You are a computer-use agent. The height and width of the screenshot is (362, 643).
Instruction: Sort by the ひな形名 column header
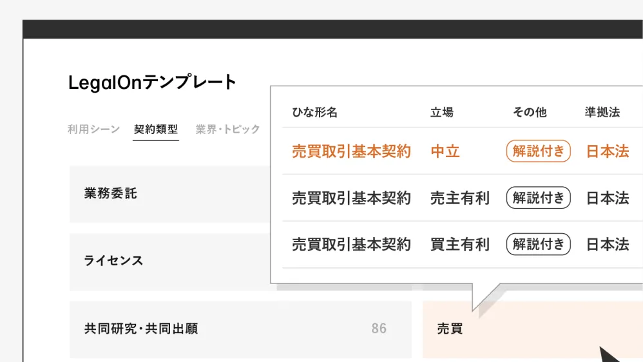(314, 113)
